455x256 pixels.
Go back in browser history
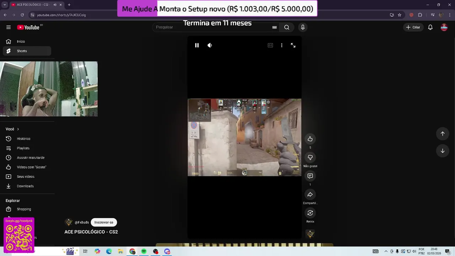(x=5, y=15)
